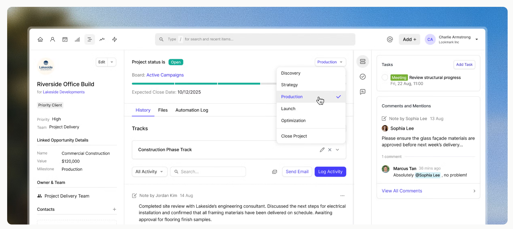Click the Send Email button
The image size is (513, 229).
pyautogui.click(x=297, y=172)
